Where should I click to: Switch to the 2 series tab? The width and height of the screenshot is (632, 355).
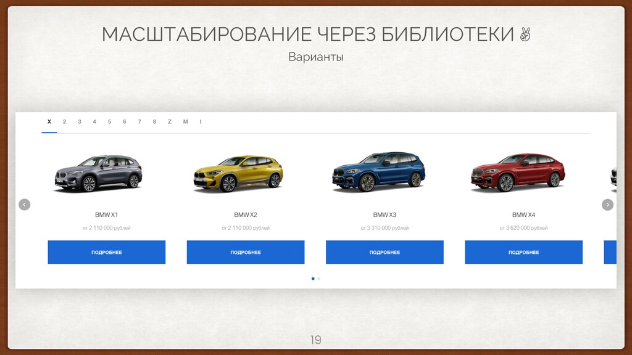point(64,121)
